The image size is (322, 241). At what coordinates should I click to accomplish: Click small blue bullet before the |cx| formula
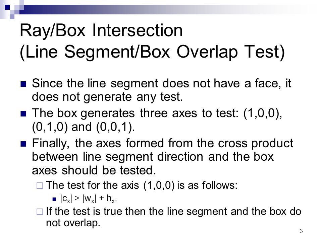(54, 199)
